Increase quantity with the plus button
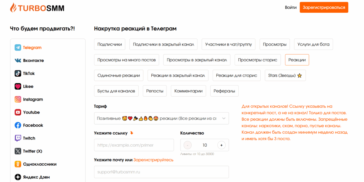Screen dimensions: 364x182 click(222, 145)
